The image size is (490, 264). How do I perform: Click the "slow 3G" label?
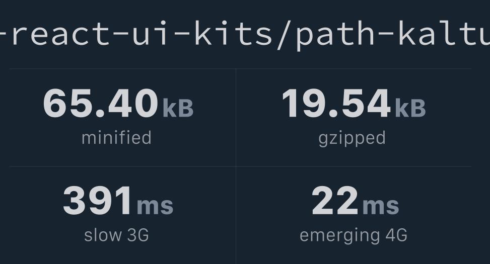pyautogui.click(x=116, y=235)
